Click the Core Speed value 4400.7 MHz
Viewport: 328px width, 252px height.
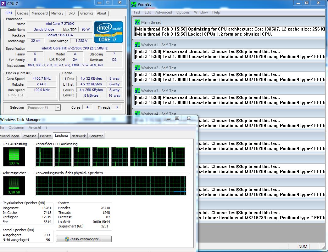pyautogui.click(x=42, y=78)
